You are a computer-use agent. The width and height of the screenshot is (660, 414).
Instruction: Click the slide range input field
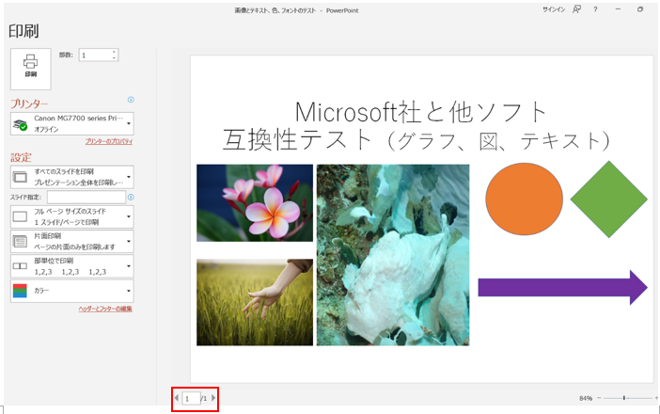86,198
